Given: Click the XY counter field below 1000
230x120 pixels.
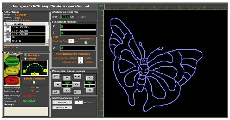Looking at the screenshot, I should 67,86.
